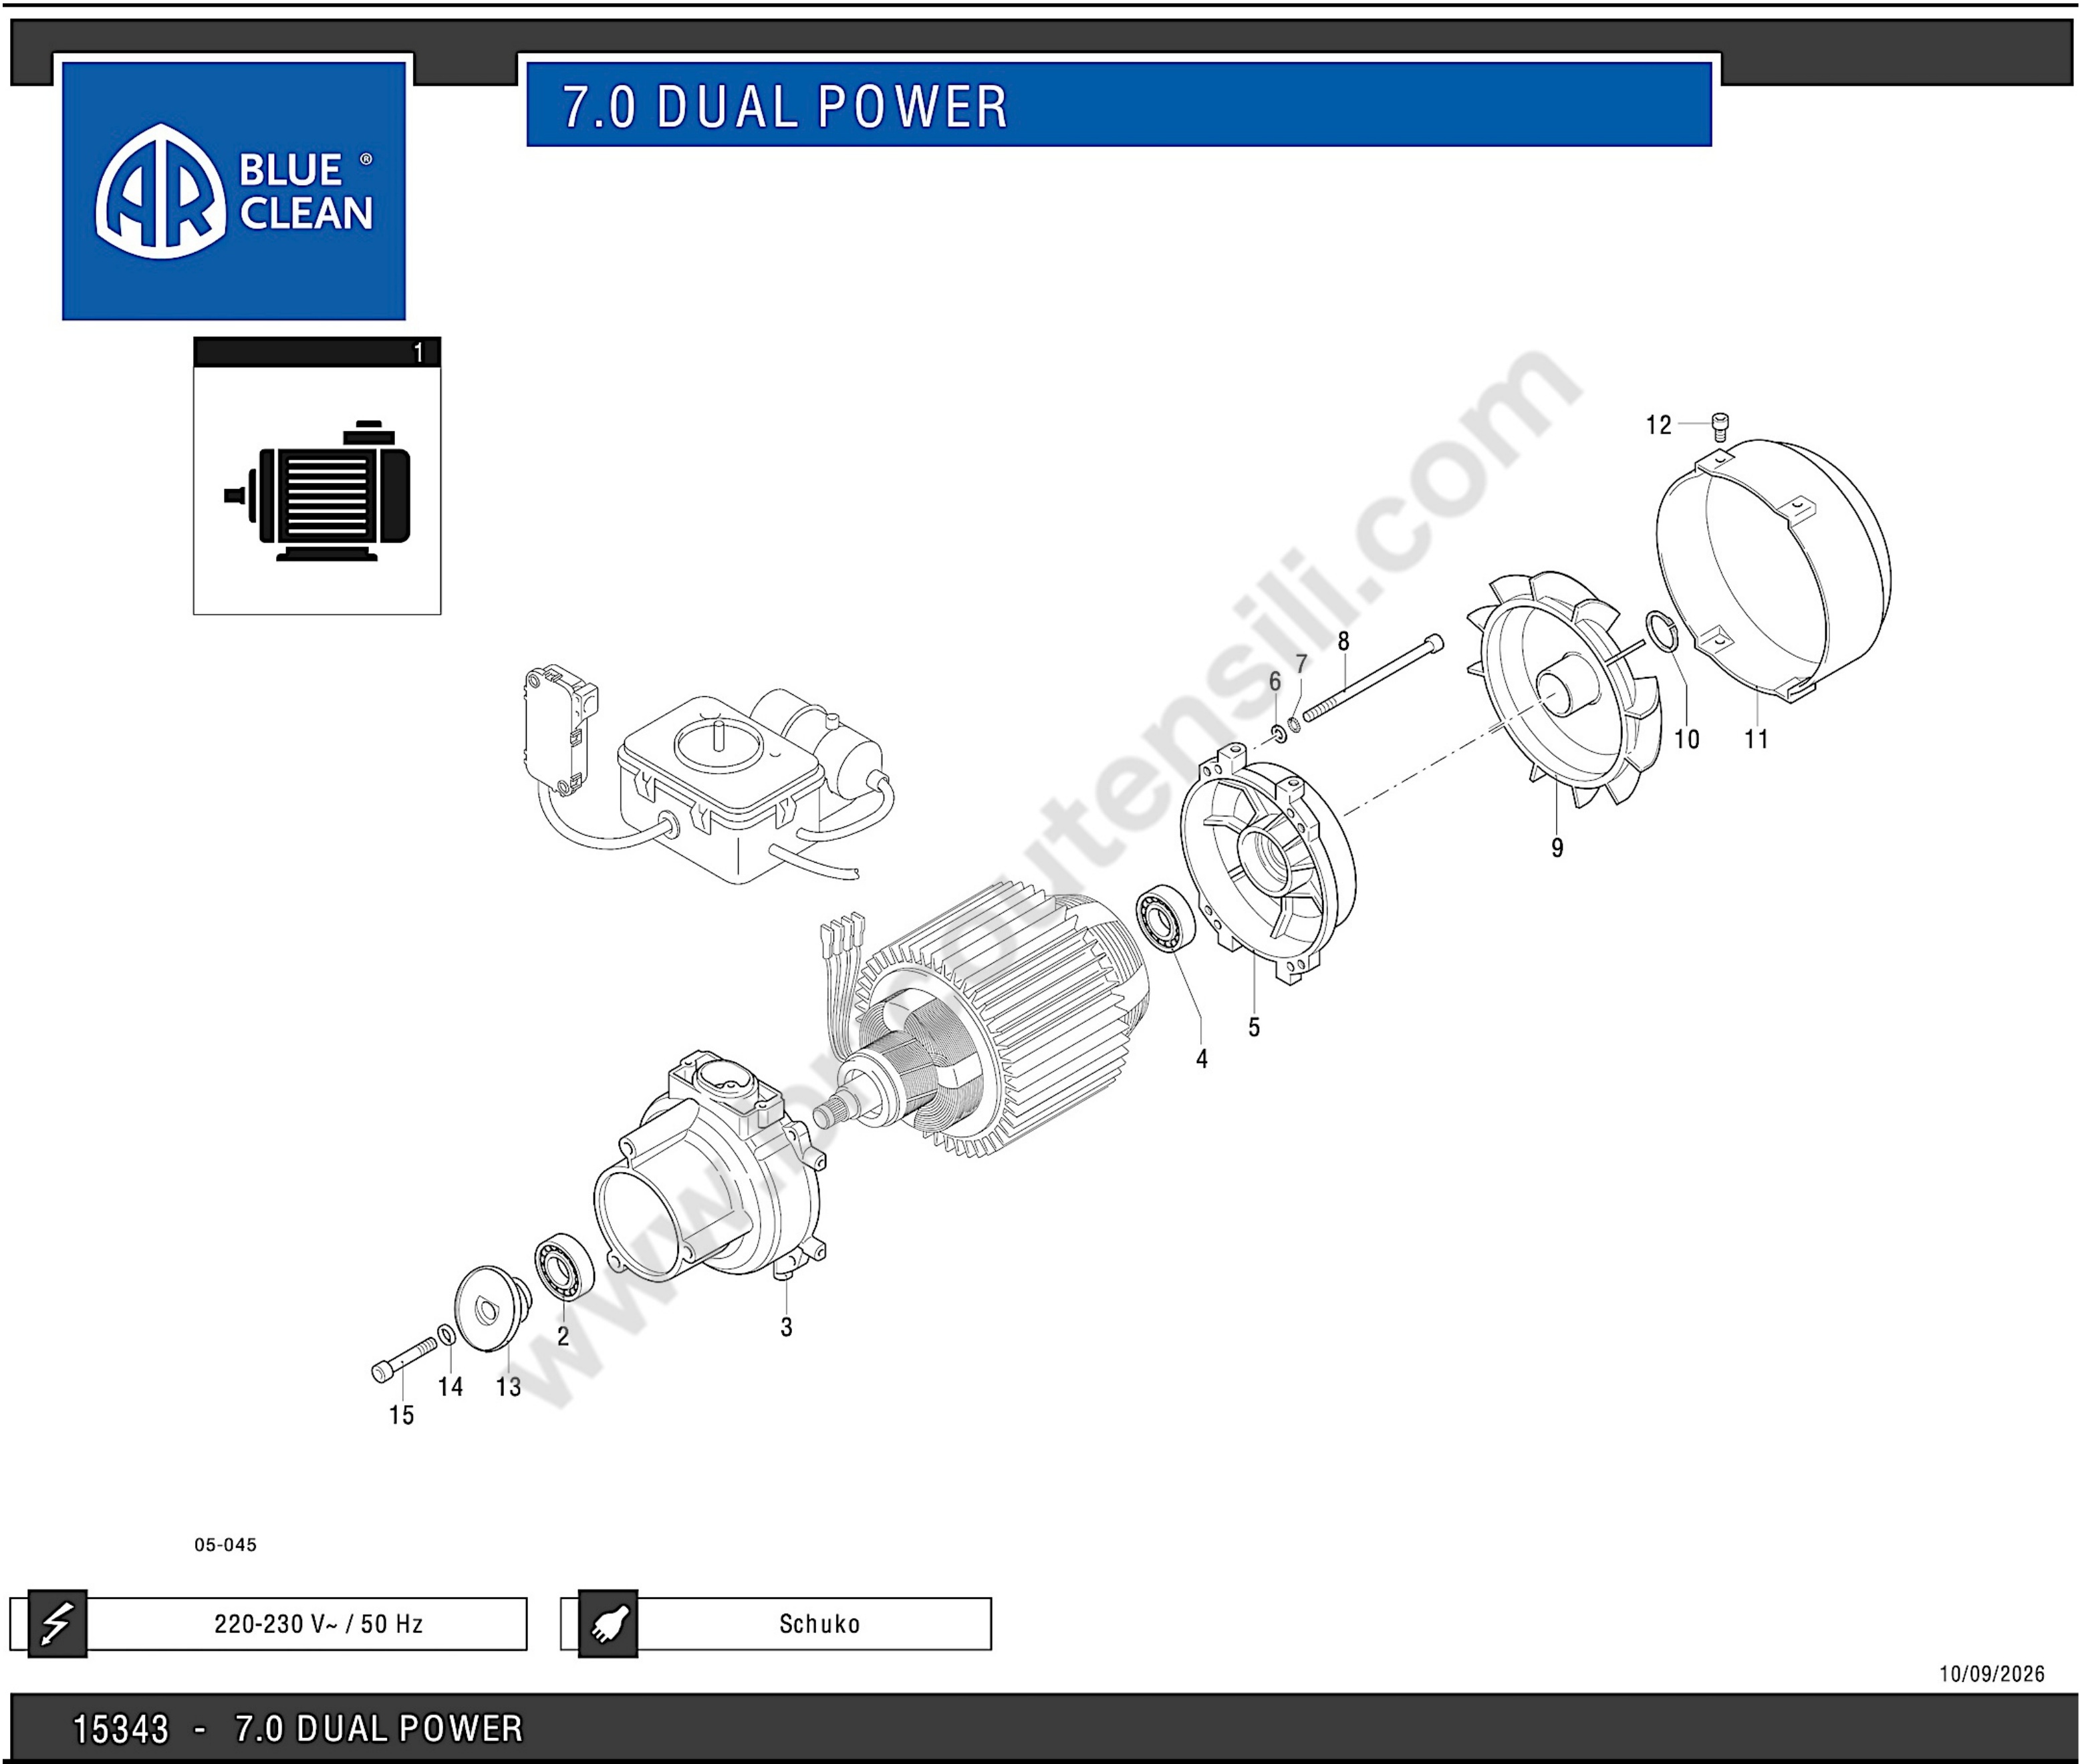Click the AR Blue Clean logo
Image resolution: width=2080 pixels, height=1764 pixels.
tap(234, 190)
